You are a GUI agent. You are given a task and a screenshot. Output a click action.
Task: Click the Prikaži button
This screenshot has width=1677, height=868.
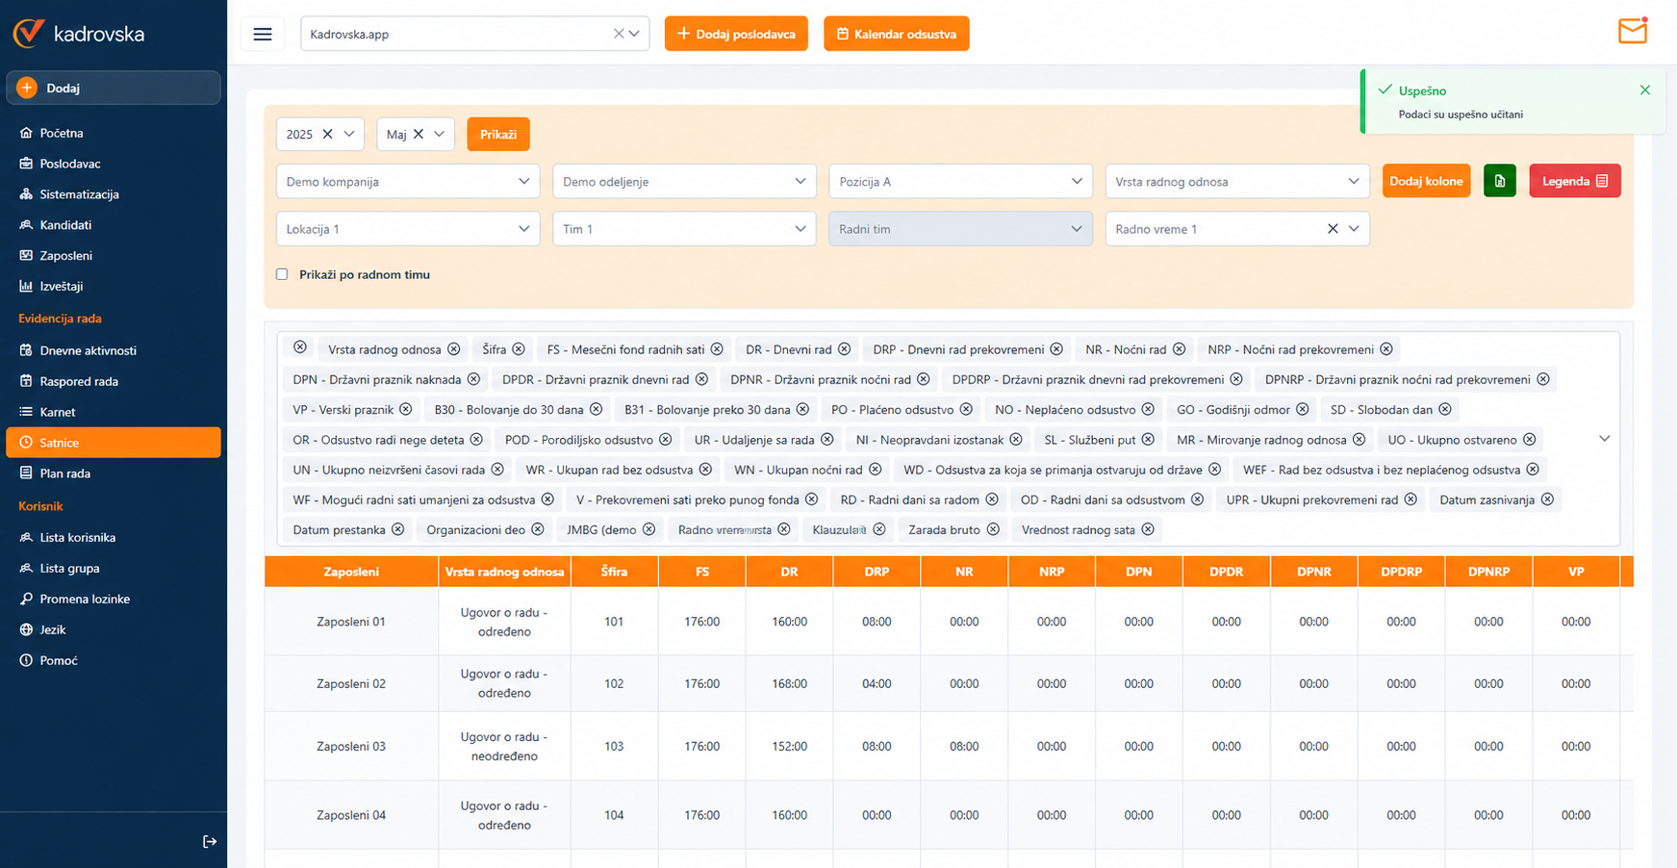point(498,134)
